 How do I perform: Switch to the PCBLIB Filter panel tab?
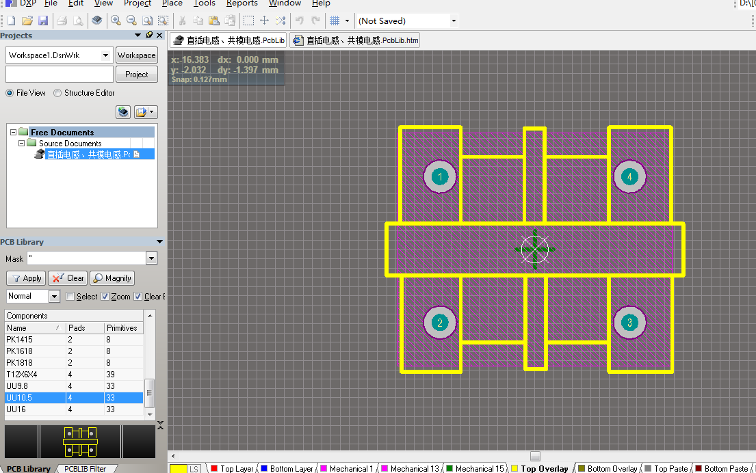pyautogui.click(x=86, y=469)
